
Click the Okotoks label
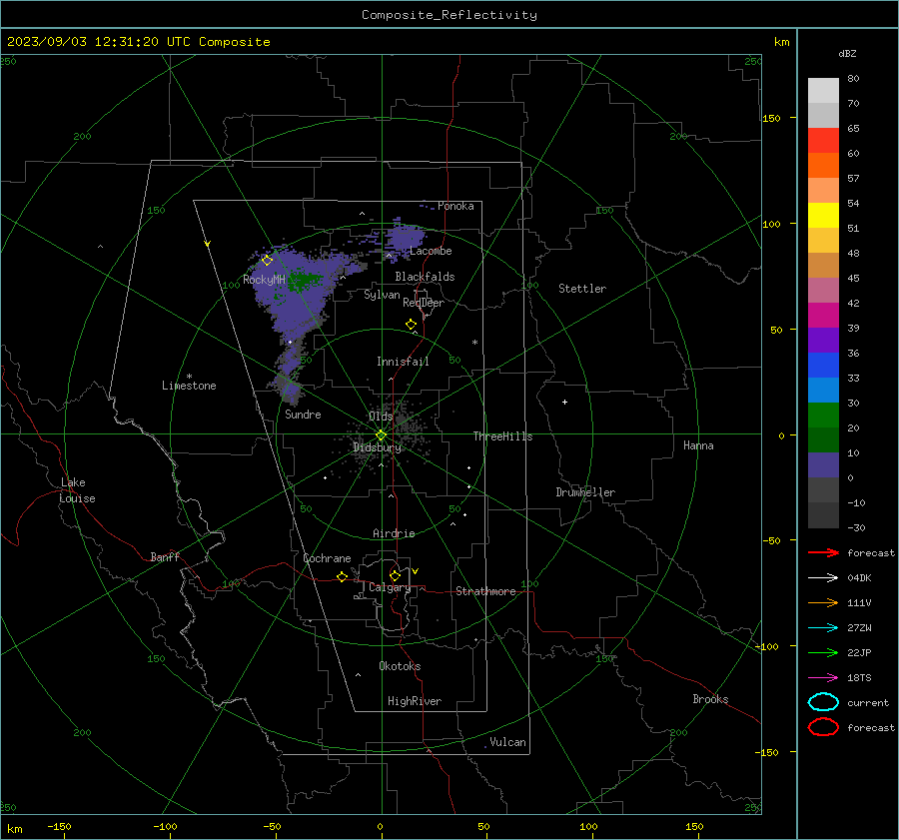[x=400, y=666]
